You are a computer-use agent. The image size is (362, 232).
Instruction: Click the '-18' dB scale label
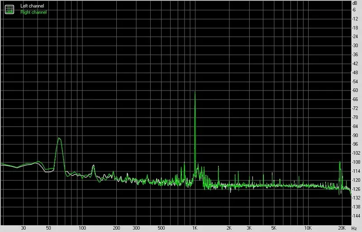(x=355, y=28)
